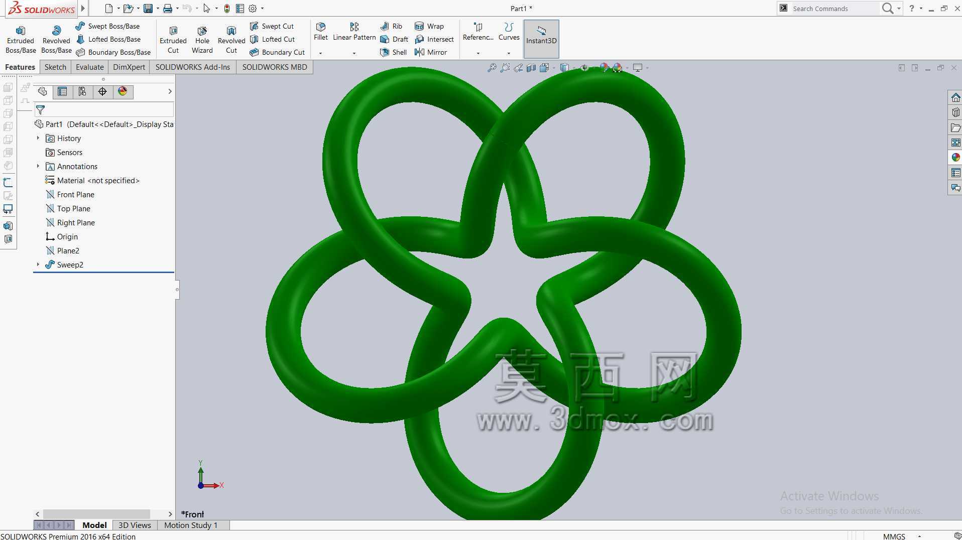
Task: Expand the SOLIDWORKS main menu arrow
Action: [83, 9]
